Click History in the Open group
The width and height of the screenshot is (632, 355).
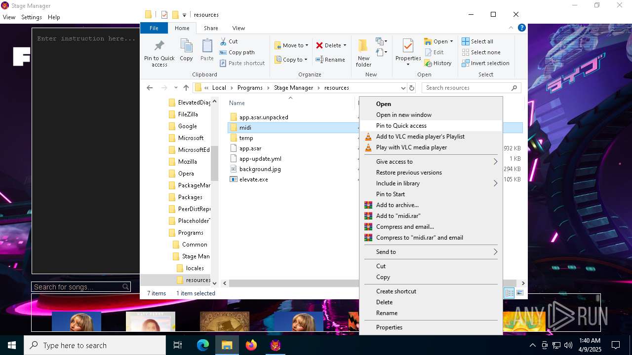438,63
